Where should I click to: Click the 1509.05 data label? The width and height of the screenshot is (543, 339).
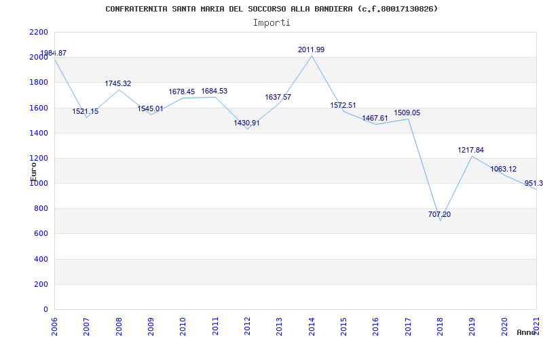[407, 113]
